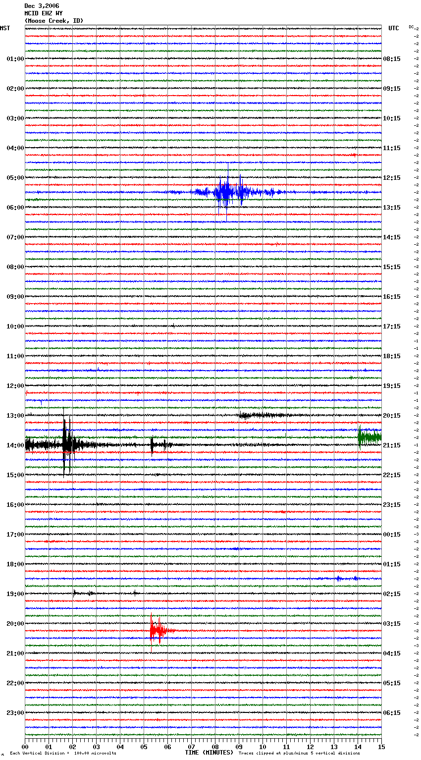
Task: Click the (Moose Creek, ID) location label
Action: click(54, 21)
